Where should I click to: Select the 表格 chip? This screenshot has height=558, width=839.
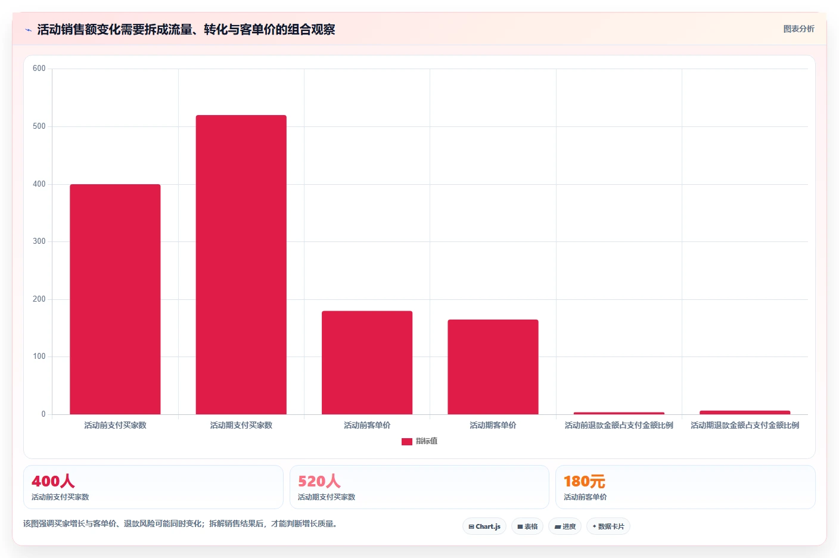pyautogui.click(x=527, y=526)
